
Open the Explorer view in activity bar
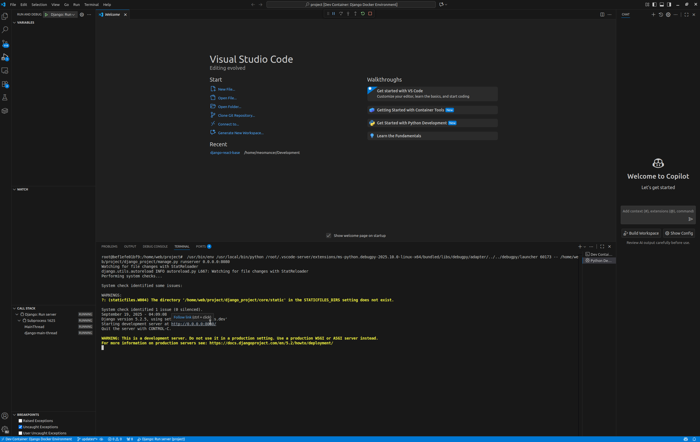click(5, 16)
